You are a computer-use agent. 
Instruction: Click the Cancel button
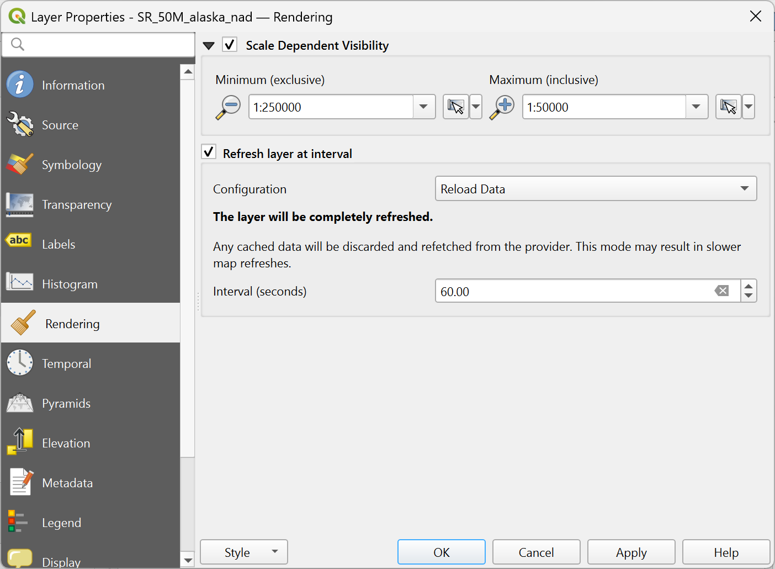536,552
